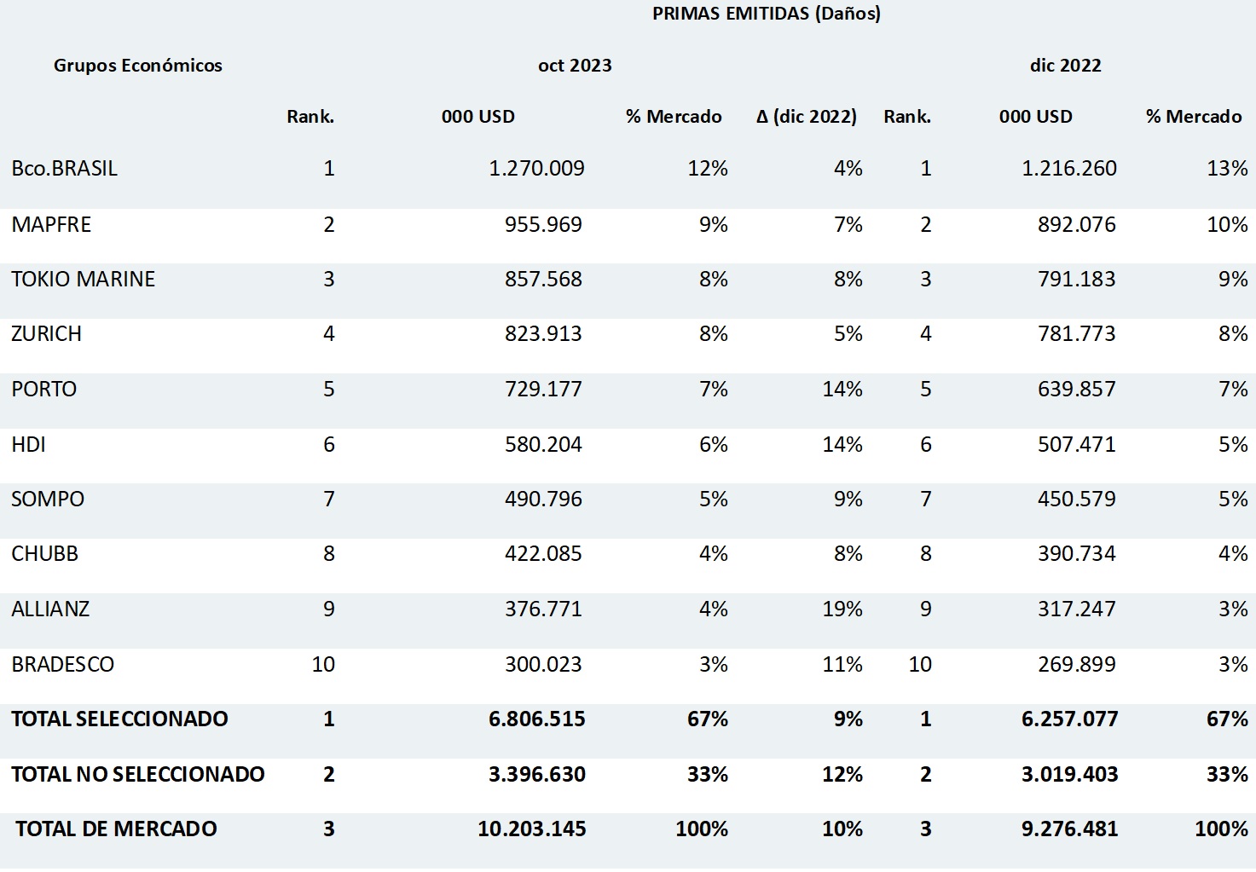This screenshot has width=1256, height=872.
Task: Click the HDI group name
Action: click(x=29, y=445)
